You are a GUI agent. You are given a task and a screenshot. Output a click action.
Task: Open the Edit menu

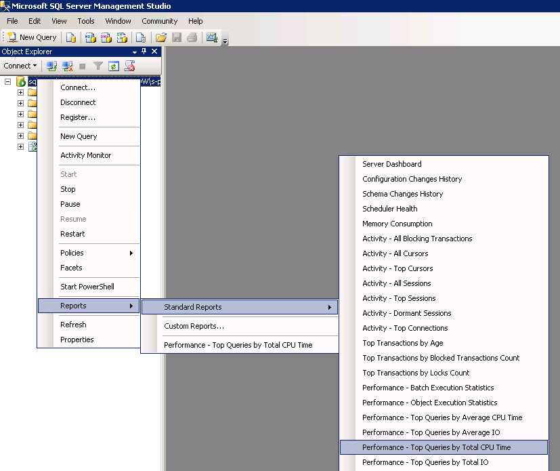(35, 21)
